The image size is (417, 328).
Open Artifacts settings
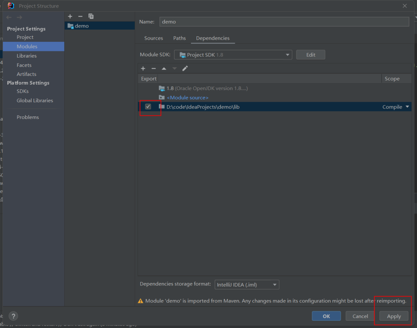click(26, 74)
